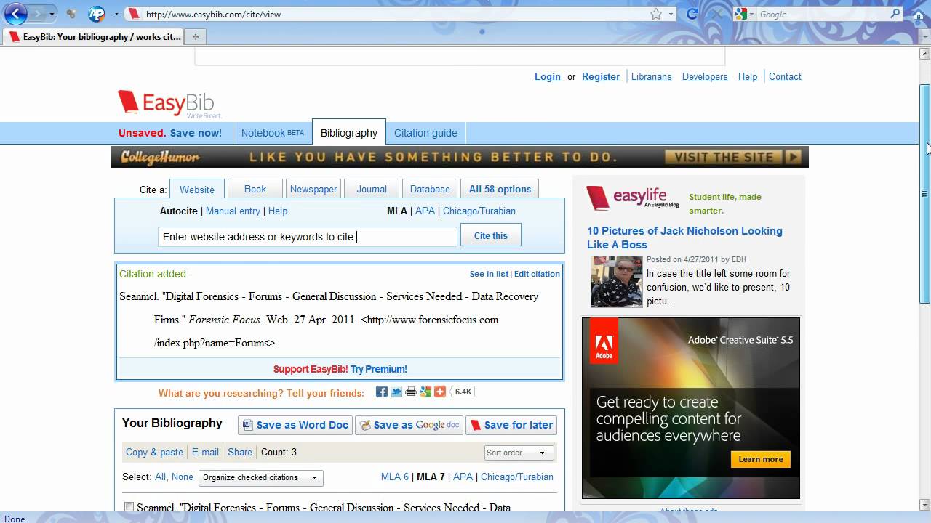Select the EasyBib browser tab

tap(94, 36)
